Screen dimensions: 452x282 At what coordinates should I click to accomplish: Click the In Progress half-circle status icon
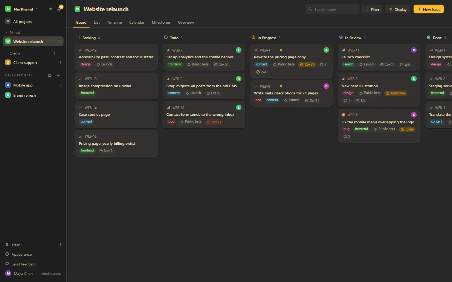click(x=253, y=38)
